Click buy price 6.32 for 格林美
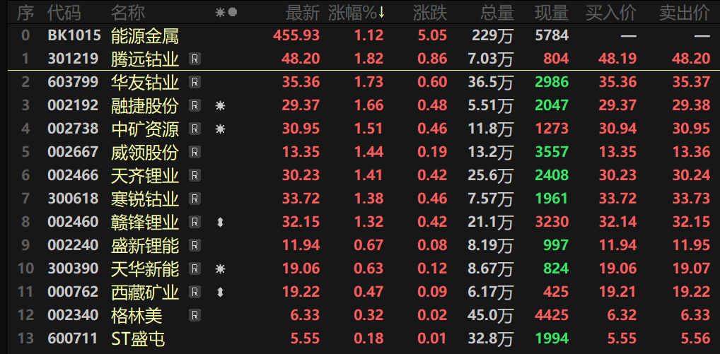This screenshot has width=720, height=354. tap(622, 315)
